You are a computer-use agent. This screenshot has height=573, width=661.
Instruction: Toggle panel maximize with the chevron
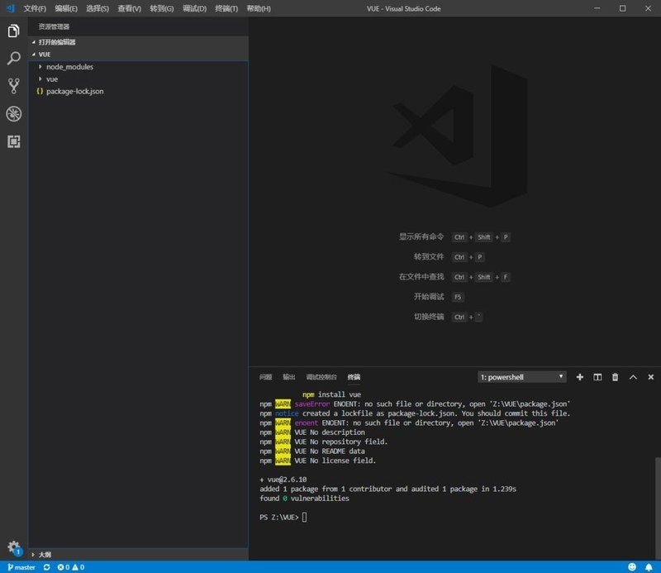click(x=633, y=377)
